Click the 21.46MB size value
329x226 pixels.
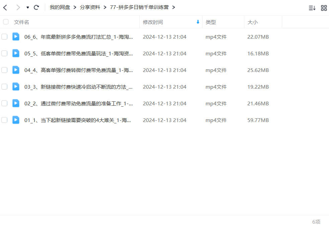(x=258, y=104)
